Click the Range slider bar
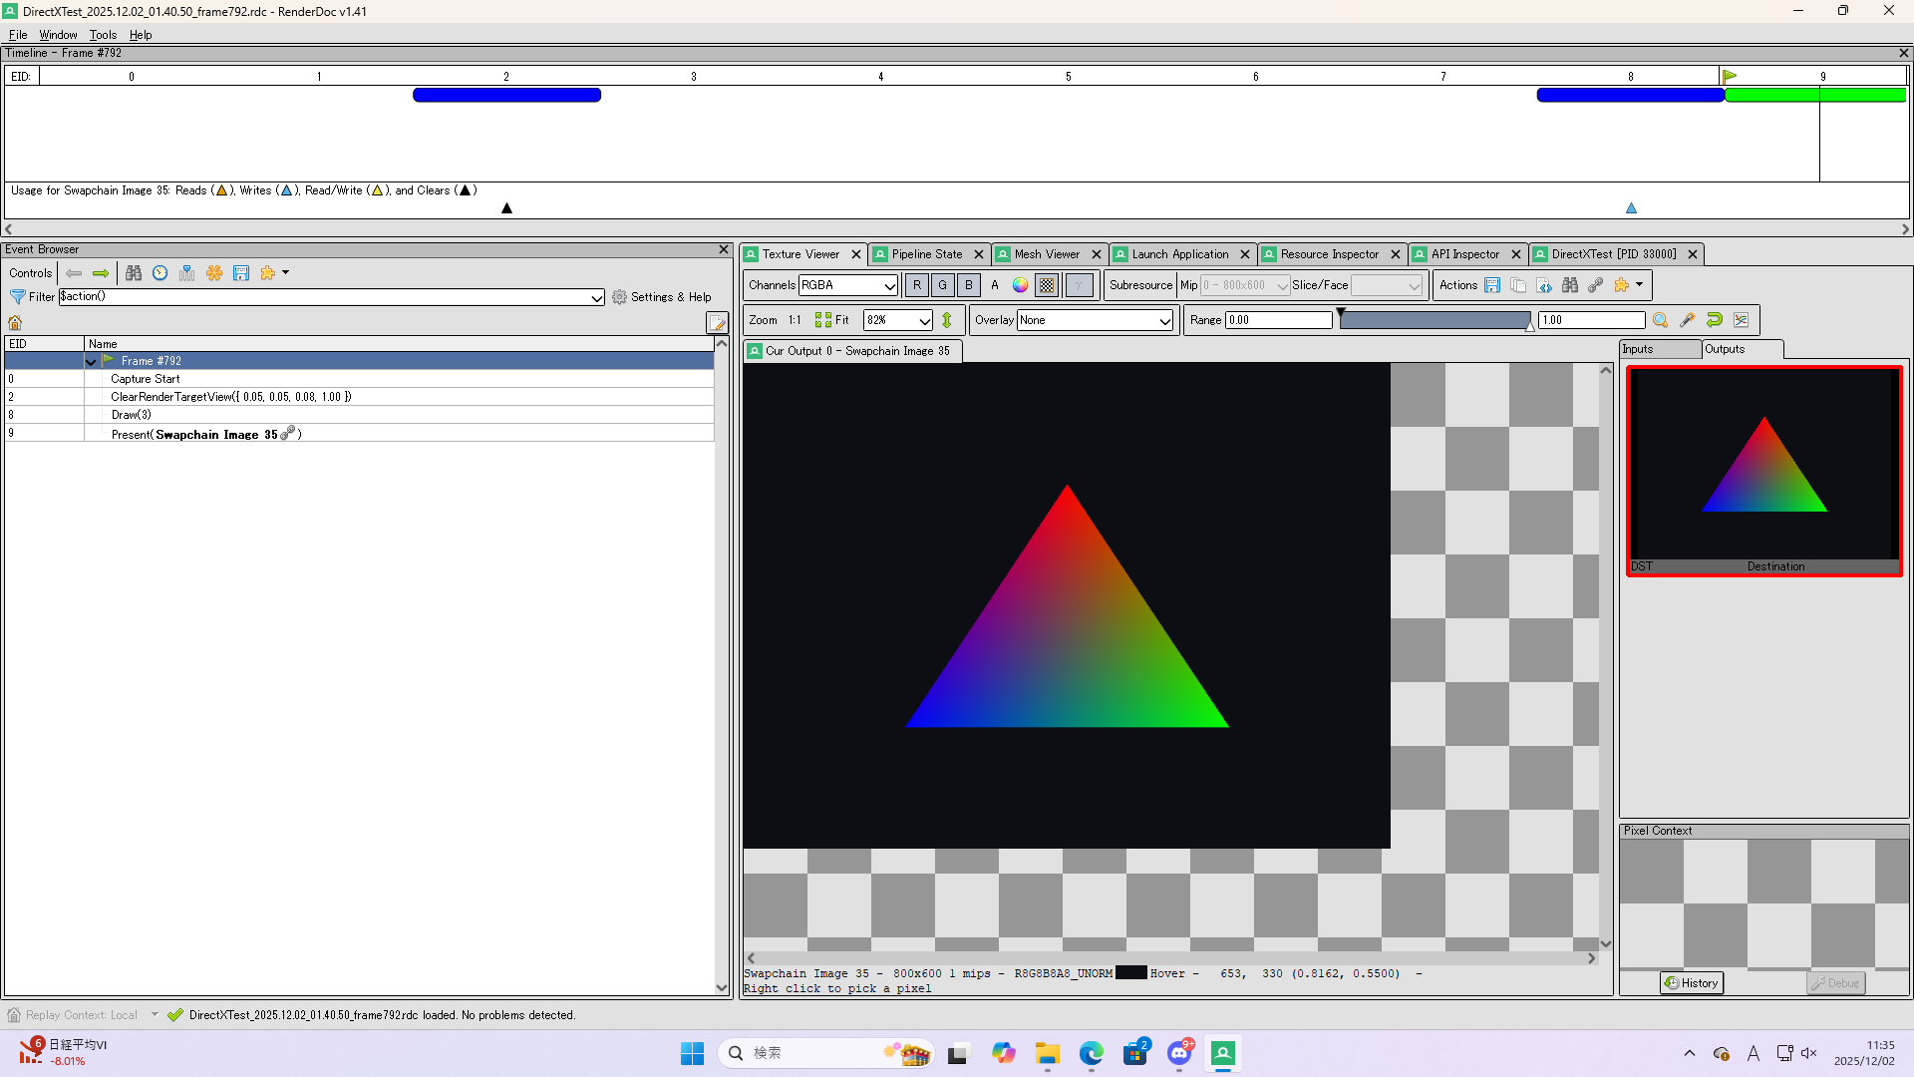1914x1077 pixels. pyautogui.click(x=1435, y=320)
